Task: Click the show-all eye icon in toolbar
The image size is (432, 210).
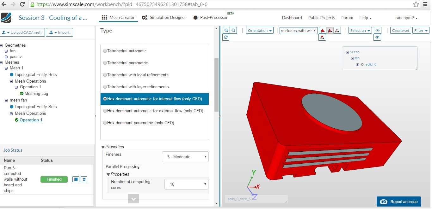Action: pos(377,37)
